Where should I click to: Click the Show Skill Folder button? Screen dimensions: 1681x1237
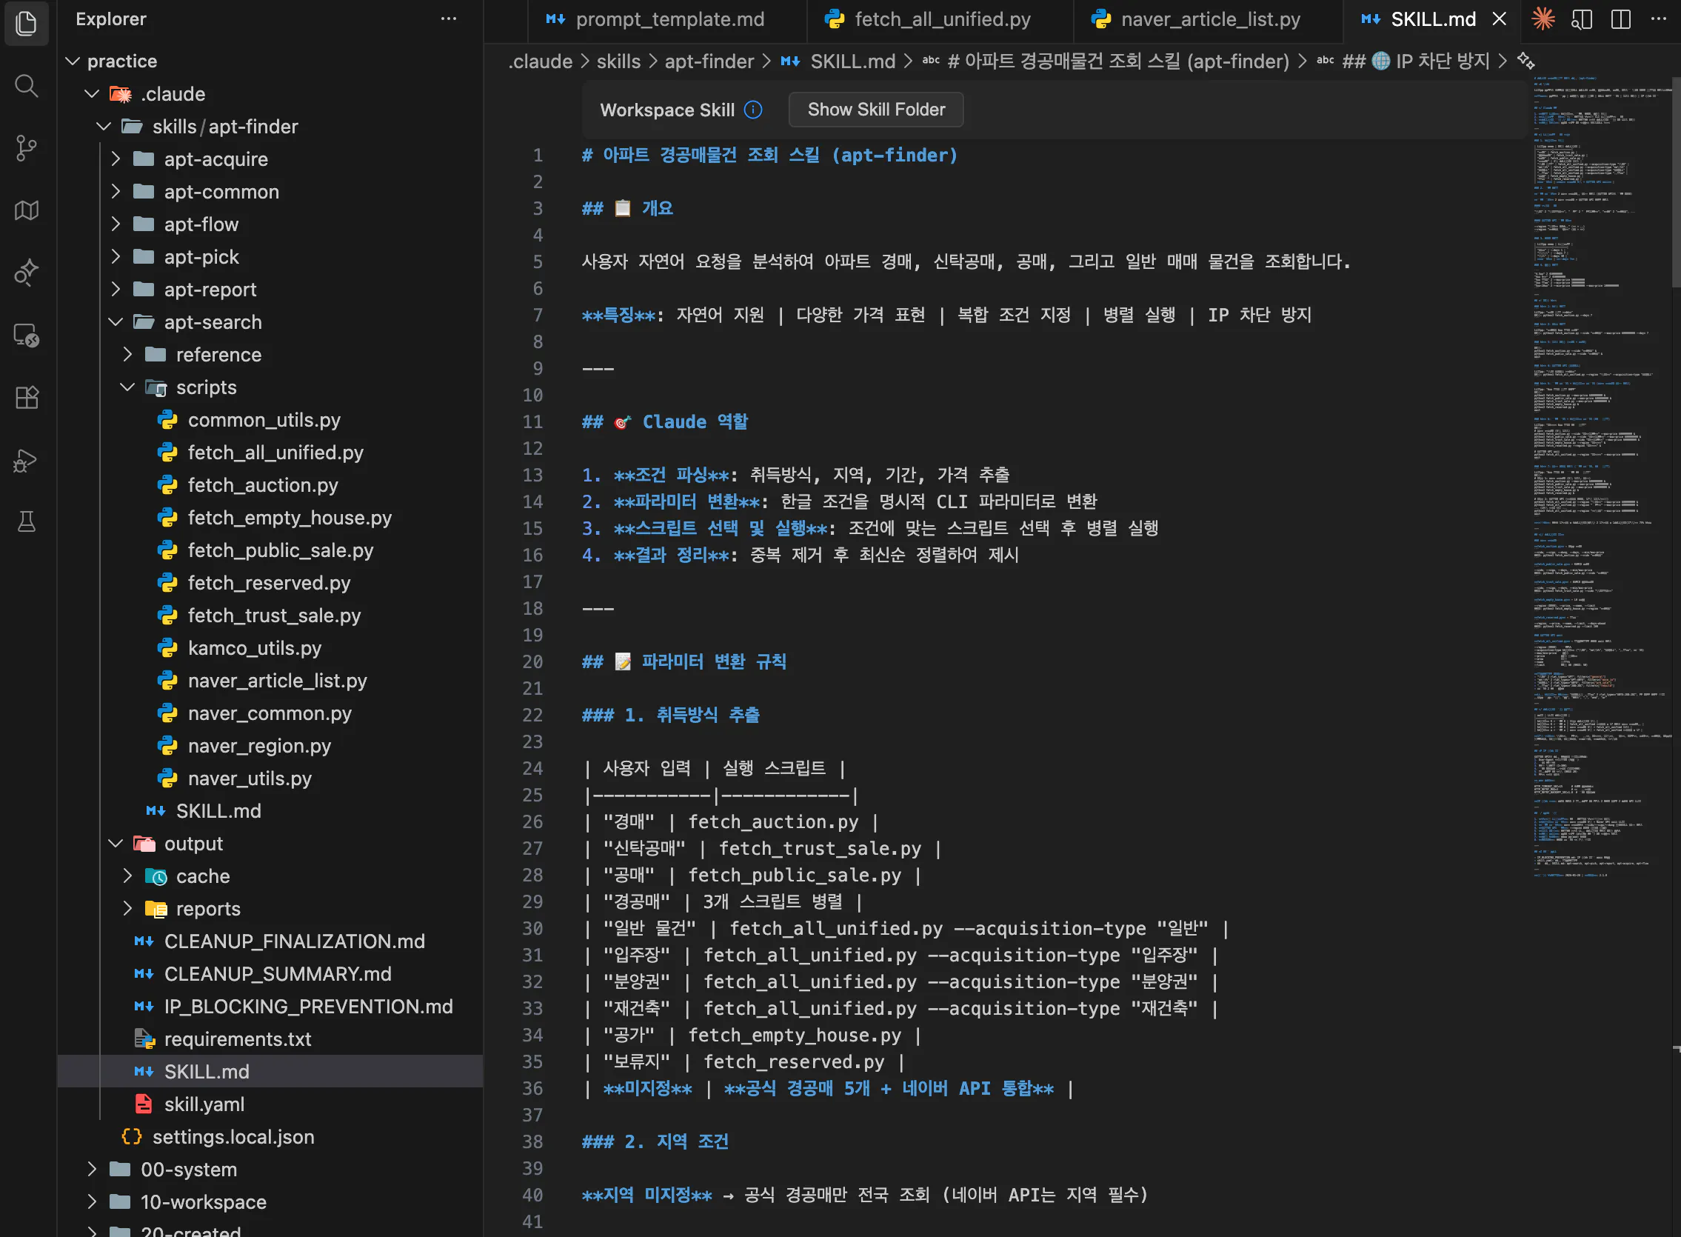[x=876, y=110]
